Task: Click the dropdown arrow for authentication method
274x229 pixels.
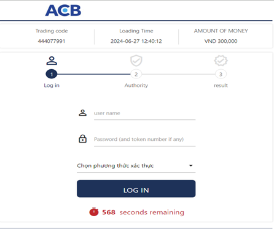Action: (x=190, y=165)
